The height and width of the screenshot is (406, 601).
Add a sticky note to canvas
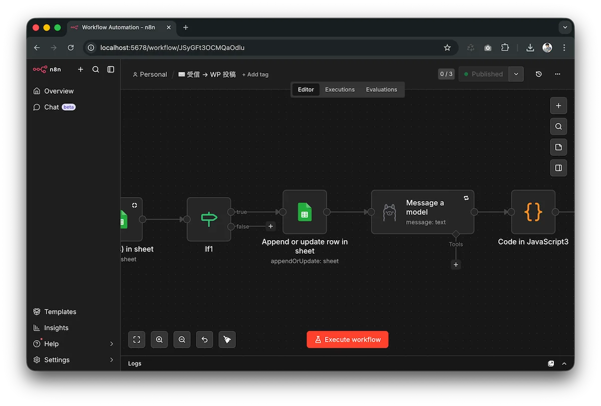tap(558, 147)
